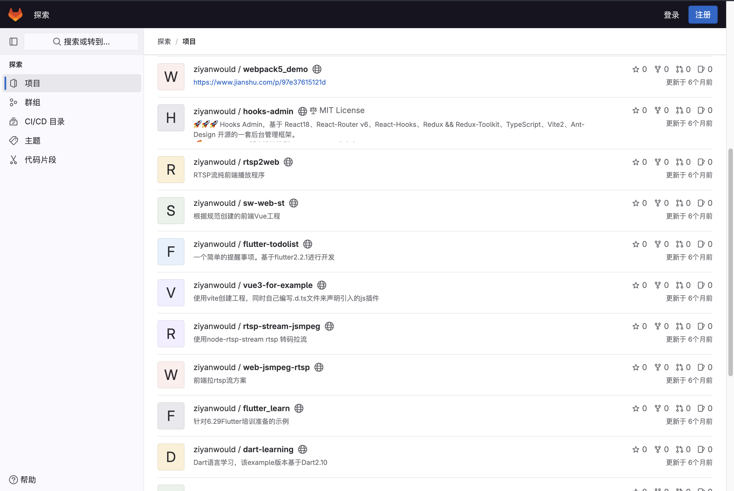
Task: Click the public globe icon beside webpack5_demo
Action: tap(317, 69)
